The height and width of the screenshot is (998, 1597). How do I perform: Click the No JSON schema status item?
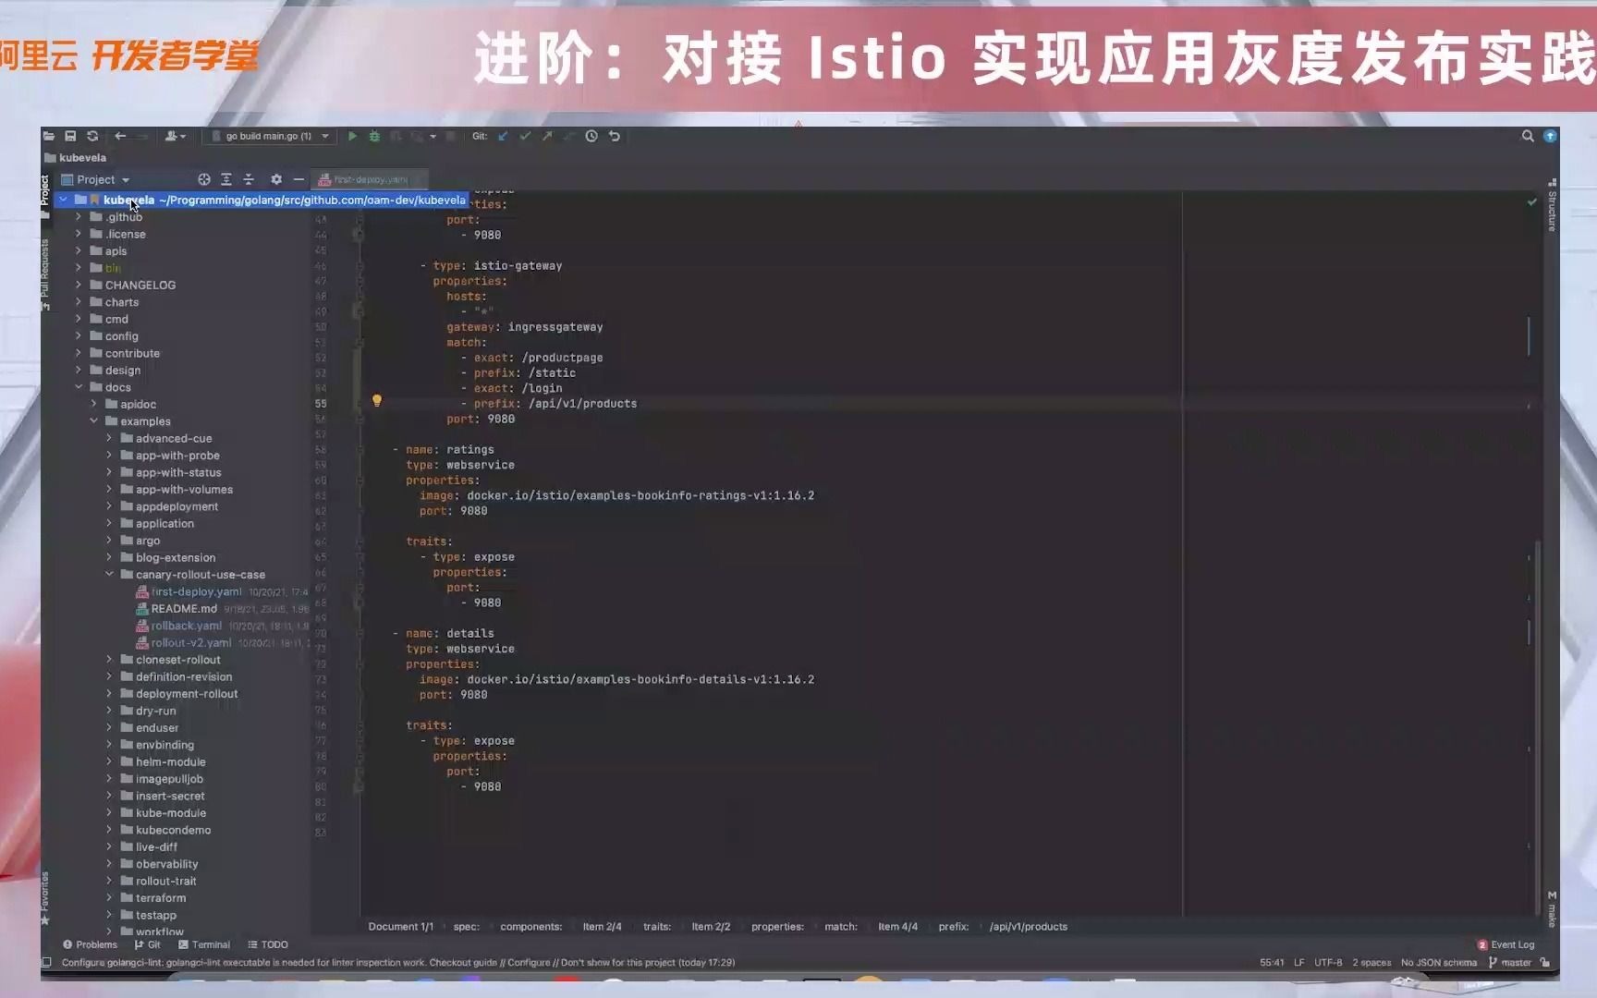(1439, 962)
